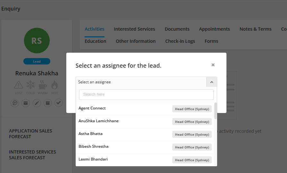
Task: Click the checkmark icon under lead name
Action: point(58,103)
